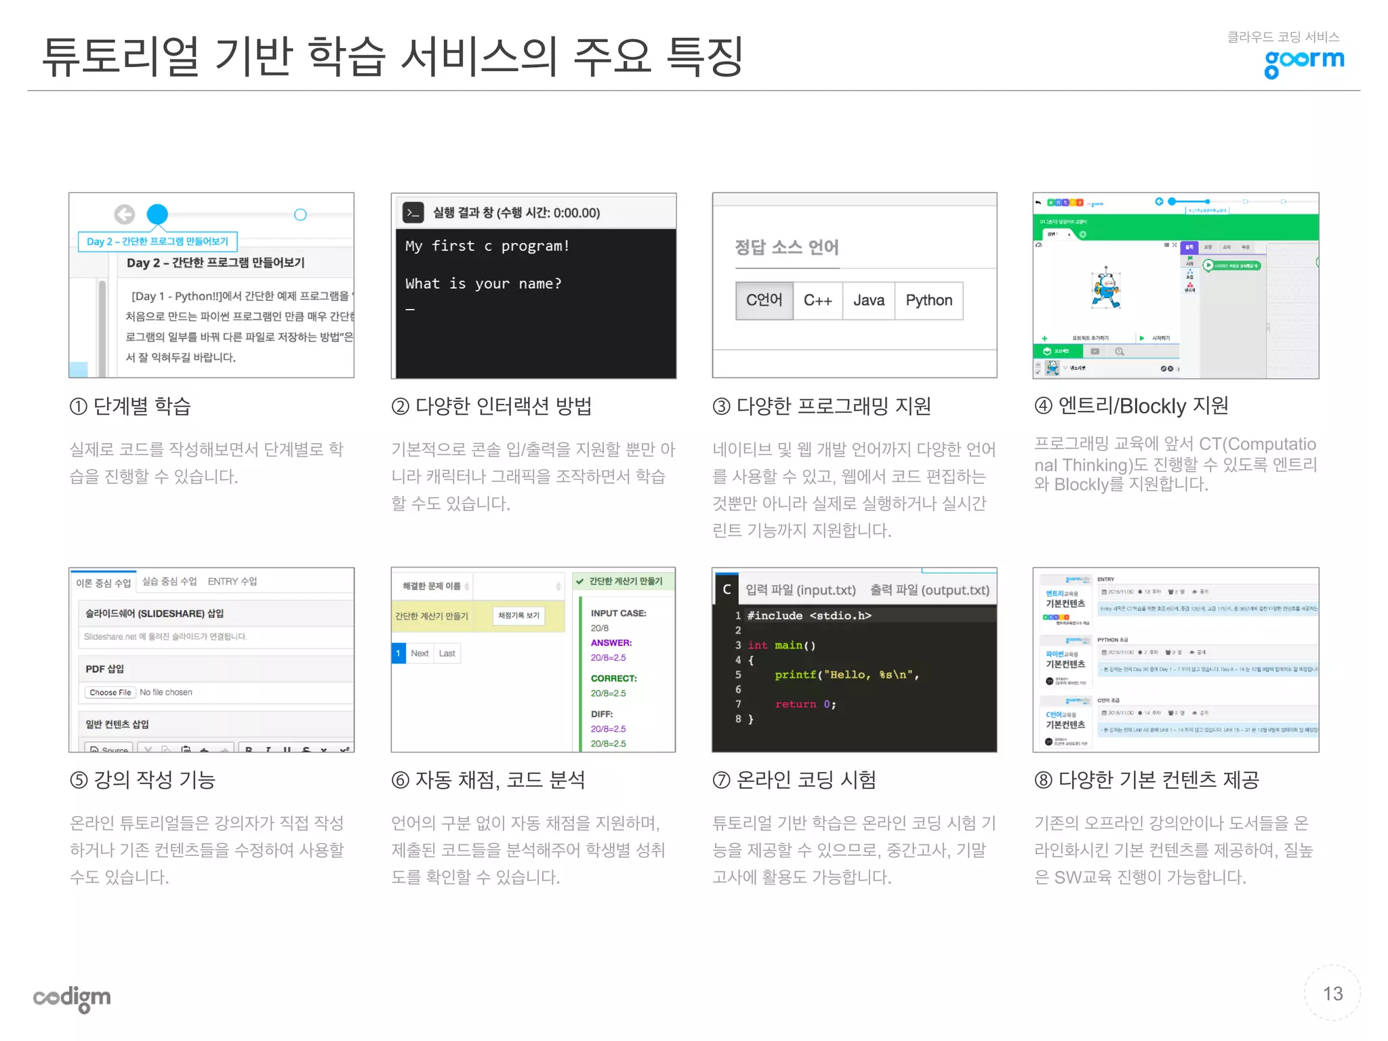The width and height of the screenshot is (1388, 1041).
Task: Click the blue back arrow in Entry screenshot
Action: tap(1159, 201)
